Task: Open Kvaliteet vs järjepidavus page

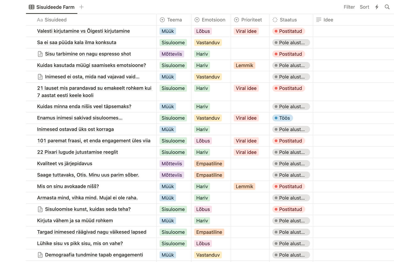Action: point(65,163)
